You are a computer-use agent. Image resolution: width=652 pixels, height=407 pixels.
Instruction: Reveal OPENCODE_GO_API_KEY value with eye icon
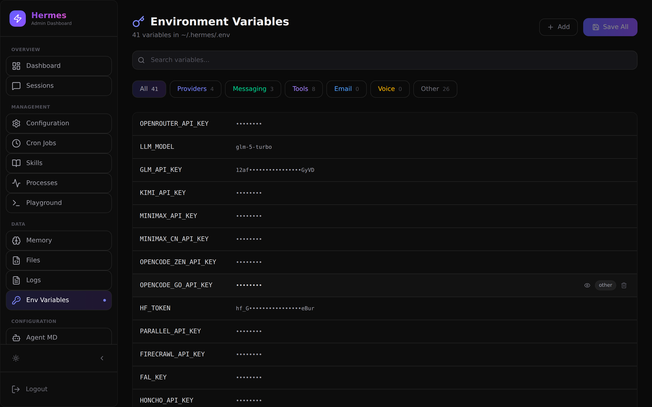pos(587,285)
